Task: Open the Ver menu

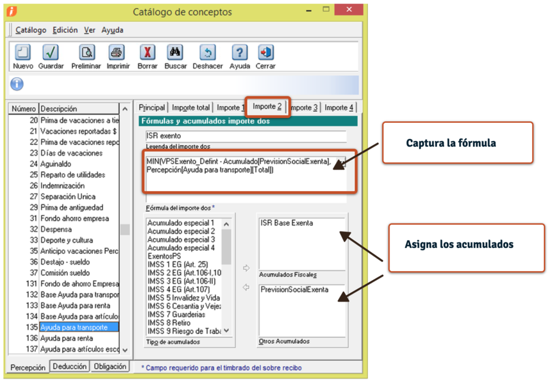Action: coord(89,30)
